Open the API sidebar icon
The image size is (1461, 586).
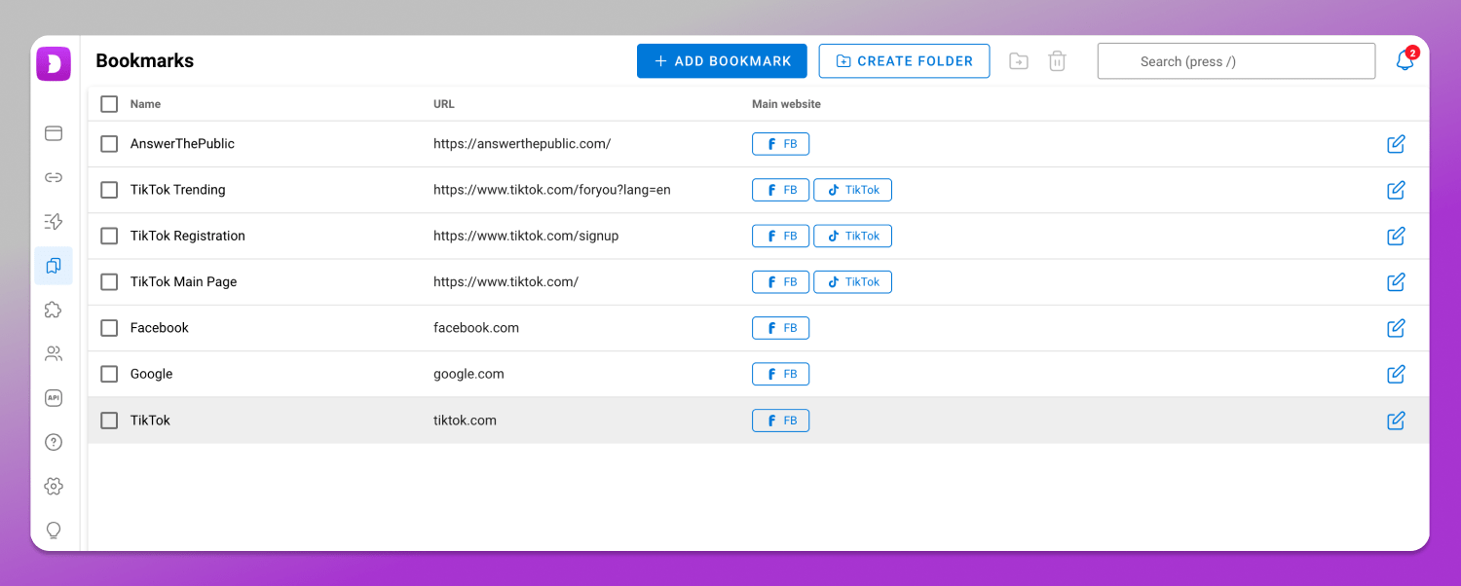point(54,398)
